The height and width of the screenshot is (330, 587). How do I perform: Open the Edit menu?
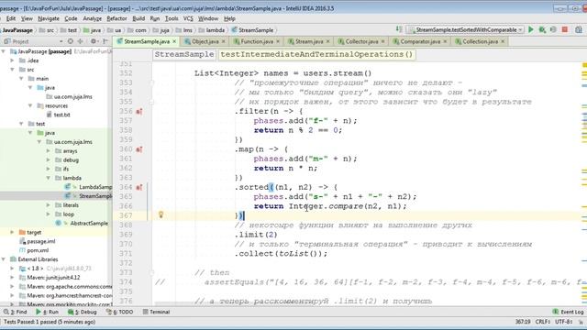coord(11,18)
